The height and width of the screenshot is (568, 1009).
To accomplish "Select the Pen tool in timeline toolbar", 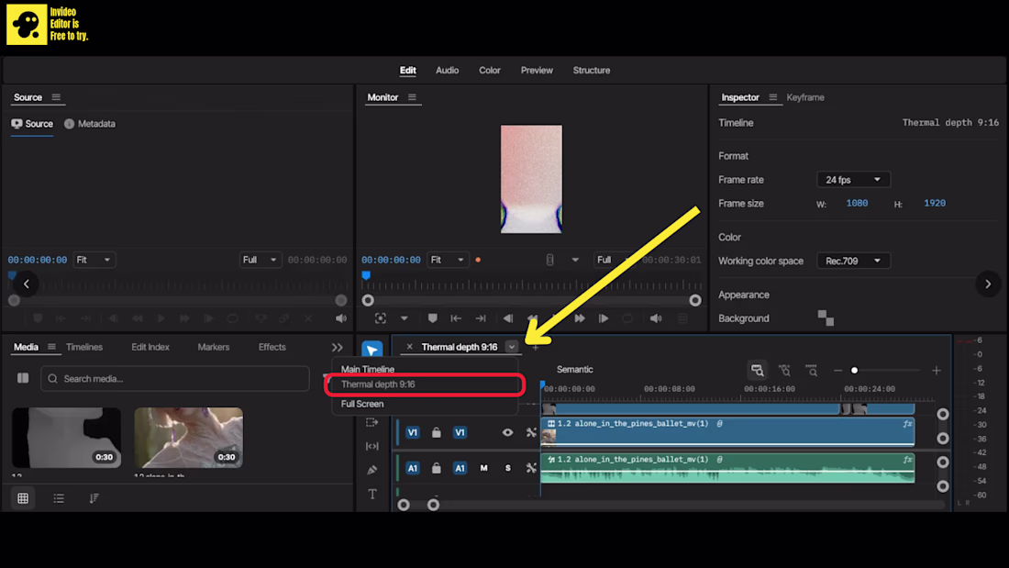I will tap(371, 470).
